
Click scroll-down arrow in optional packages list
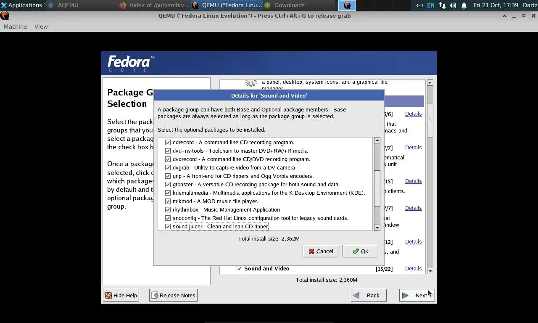[x=377, y=228]
